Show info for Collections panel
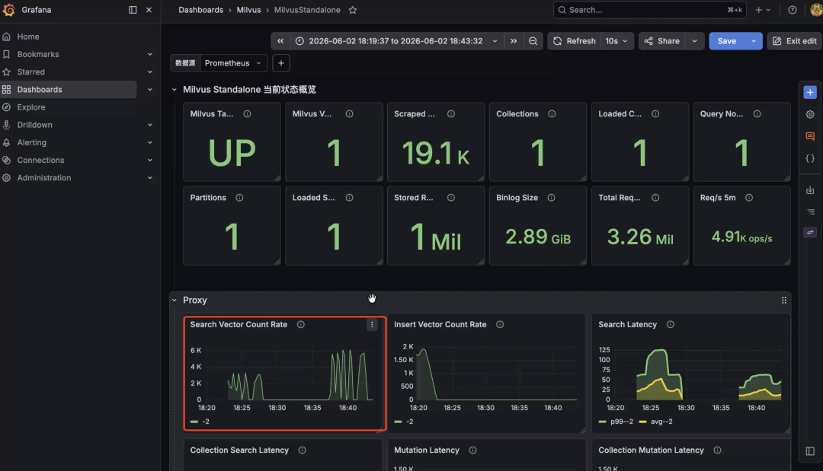The height and width of the screenshot is (471, 823). (x=552, y=113)
